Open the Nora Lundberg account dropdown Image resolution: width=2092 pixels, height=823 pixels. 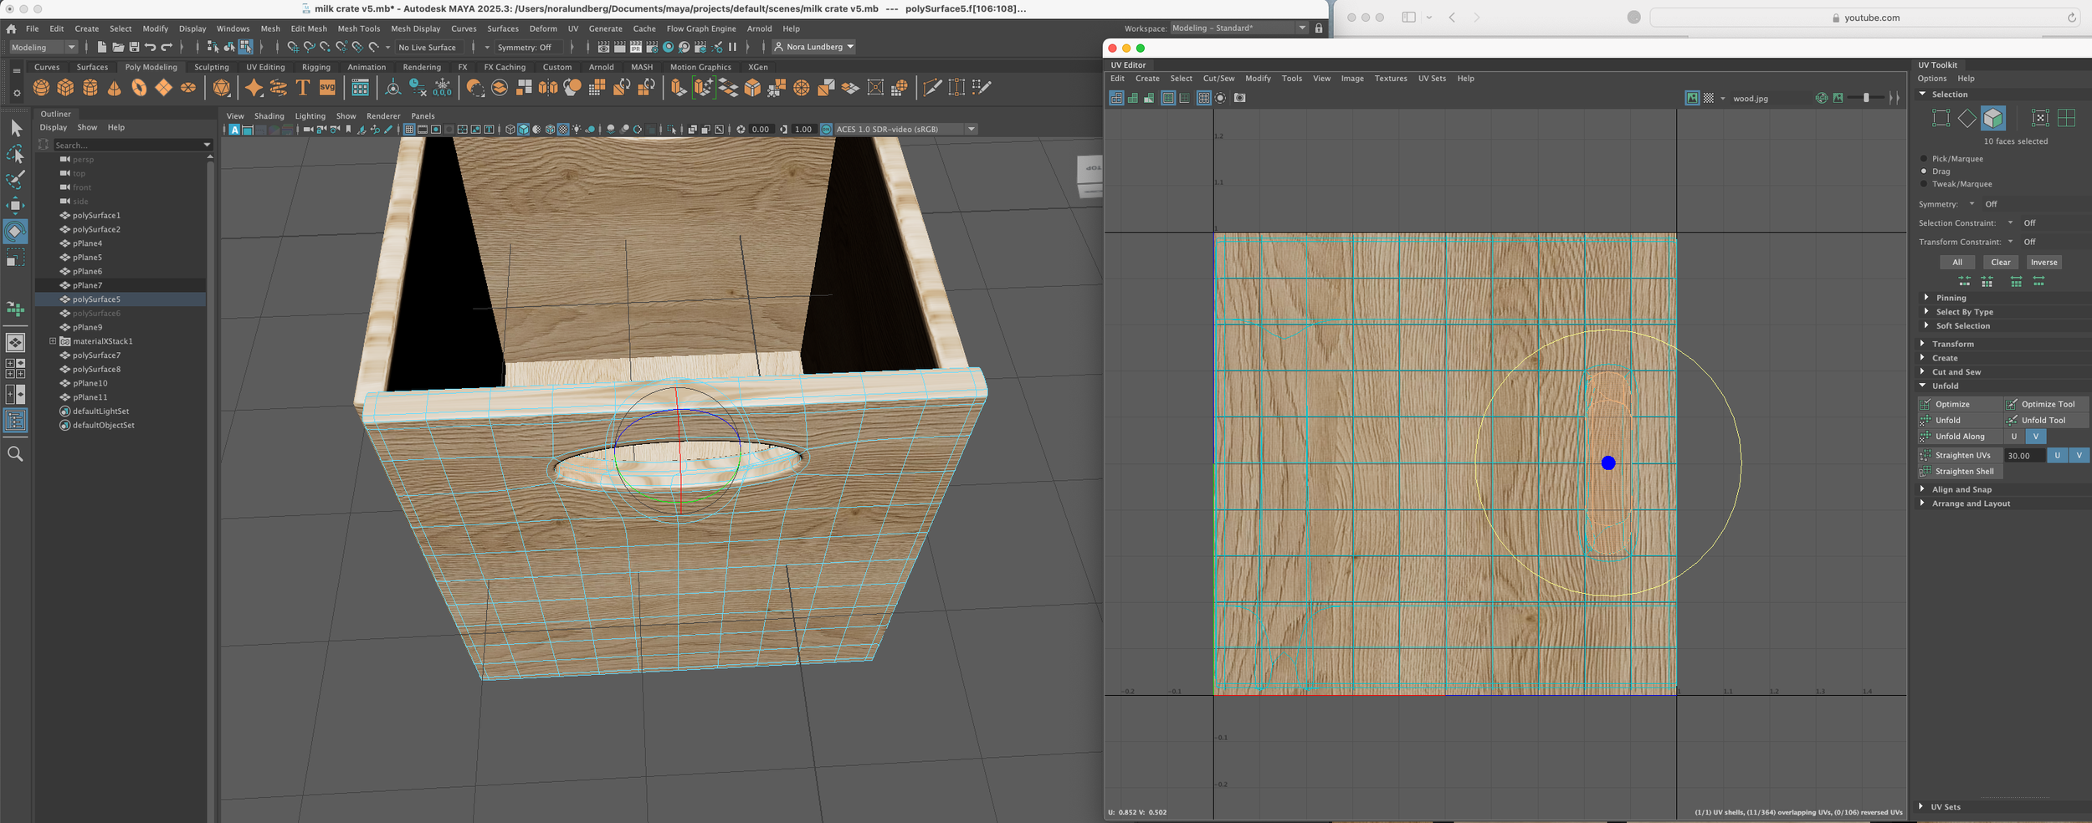tap(813, 47)
